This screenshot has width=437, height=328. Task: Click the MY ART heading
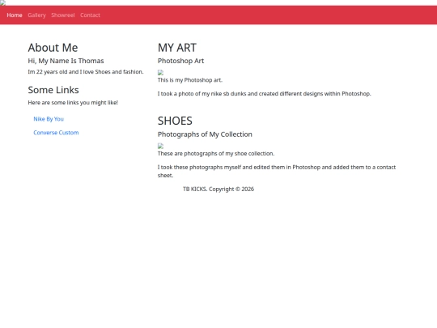coord(177,48)
